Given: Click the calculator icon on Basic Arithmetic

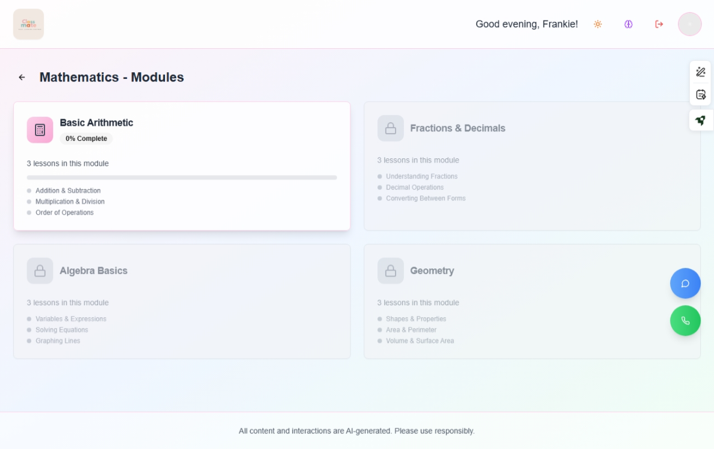Looking at the screenshot, I should click(40, 129).
